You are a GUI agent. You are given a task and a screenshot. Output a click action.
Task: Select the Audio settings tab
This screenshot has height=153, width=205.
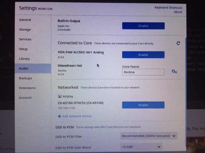[x=33, y=69]
